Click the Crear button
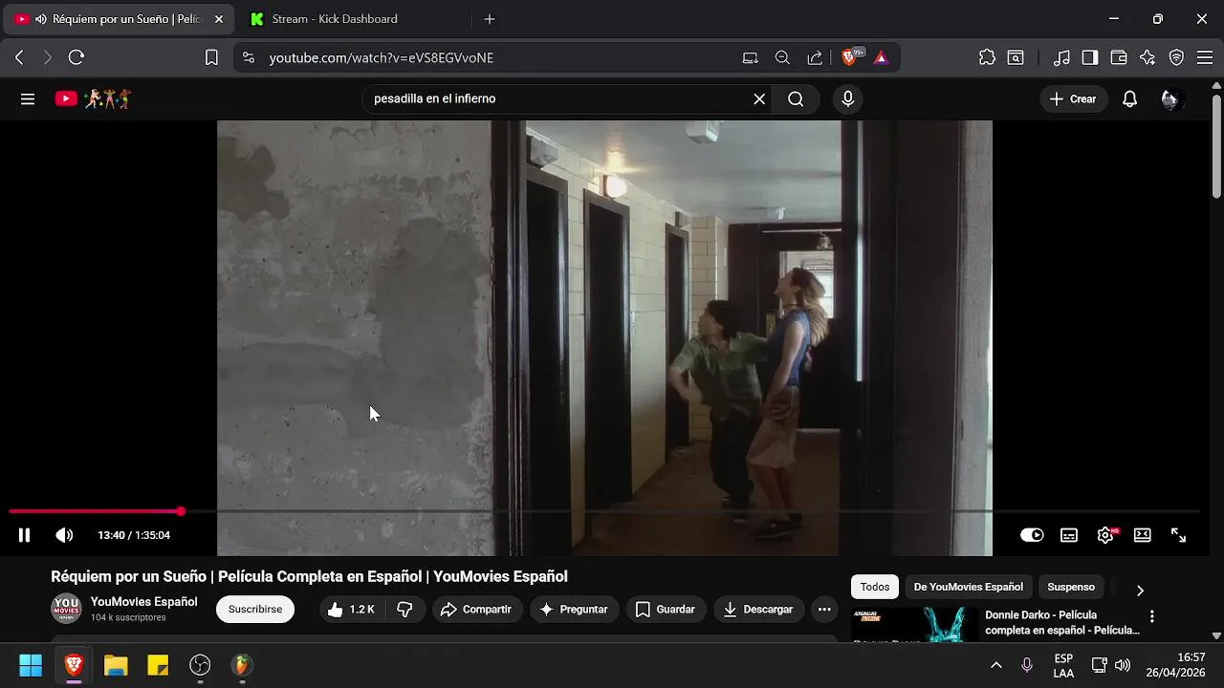 click(1073, 98)
